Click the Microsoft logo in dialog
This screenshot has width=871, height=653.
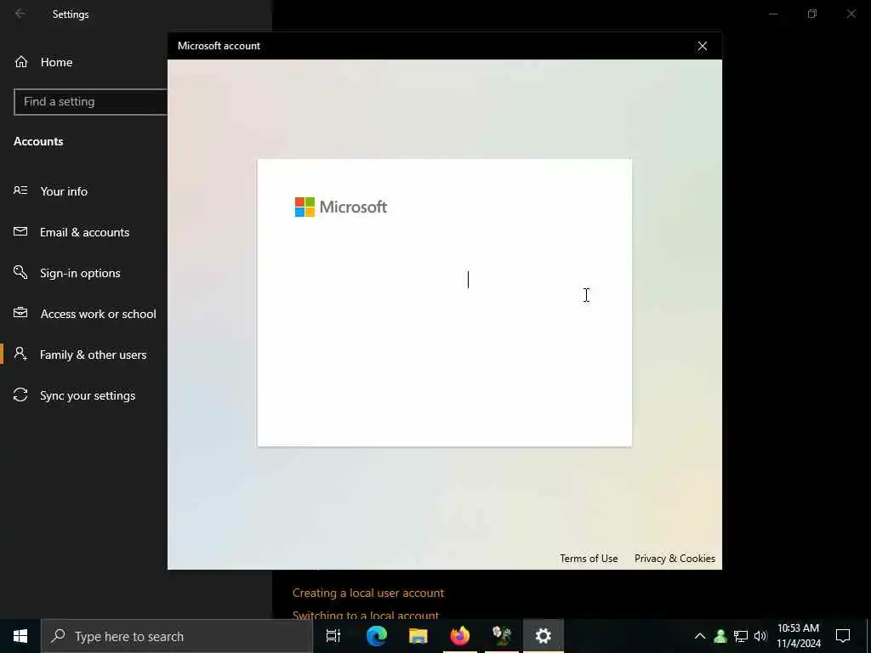point(340,207)
